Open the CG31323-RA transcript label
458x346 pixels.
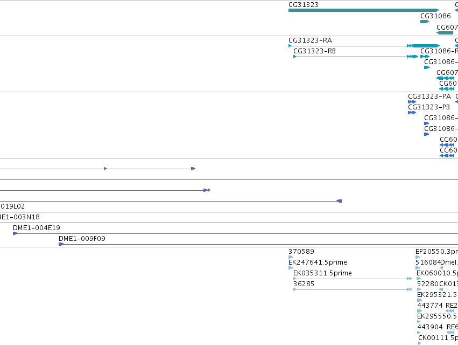[310, 40]
